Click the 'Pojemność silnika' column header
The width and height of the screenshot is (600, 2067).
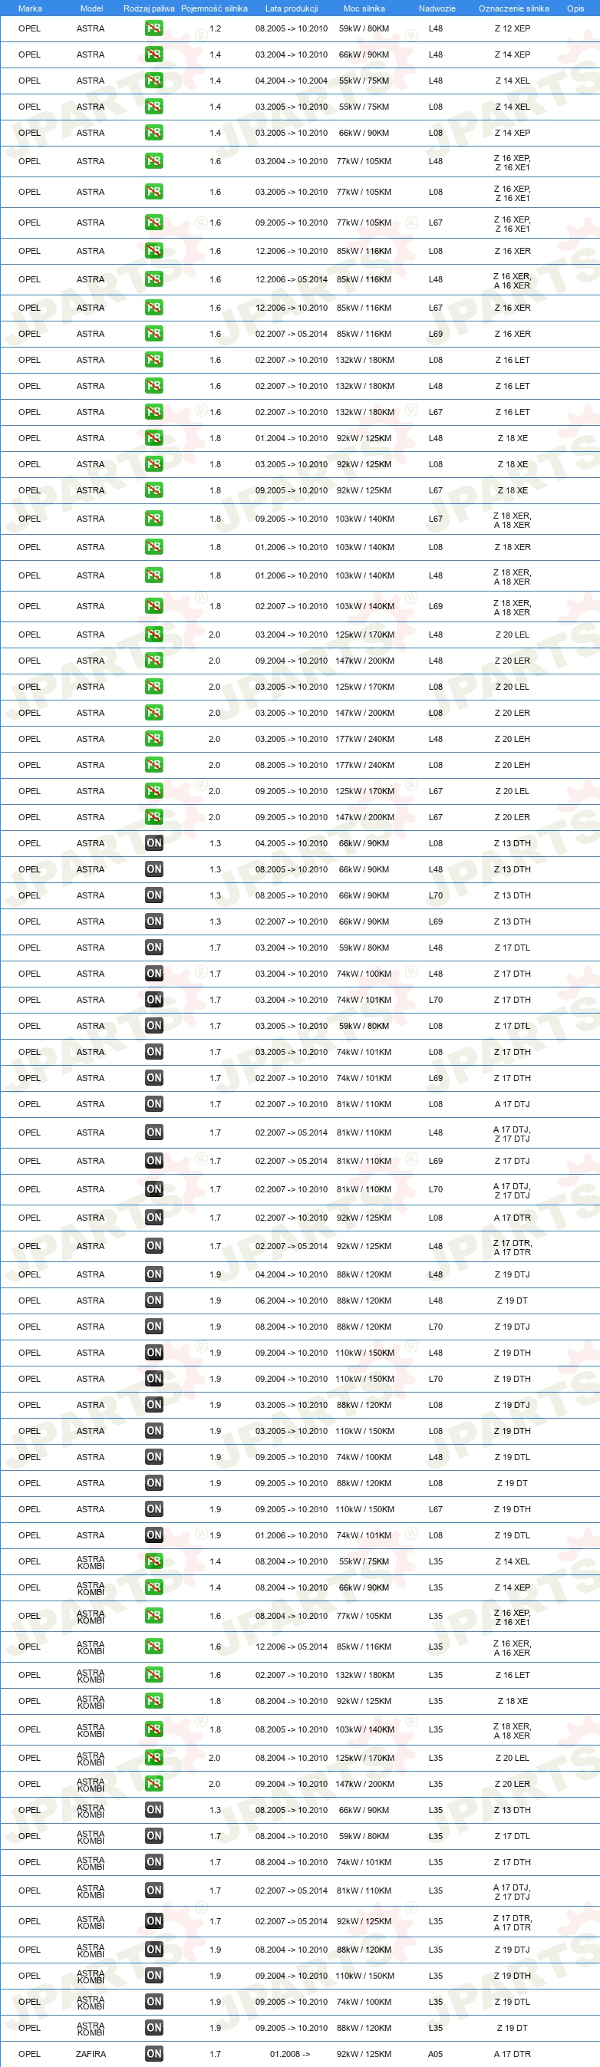pyautogui.click(x=214, y=8)
